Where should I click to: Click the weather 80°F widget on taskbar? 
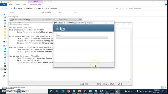pos(128,91)
